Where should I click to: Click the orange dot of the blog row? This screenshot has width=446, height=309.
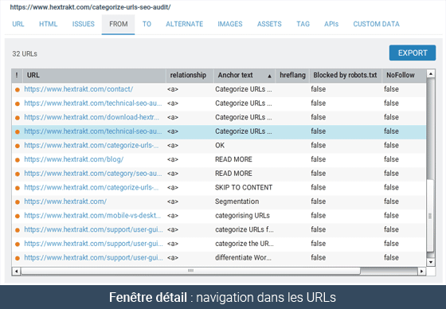tap(18, 160)
